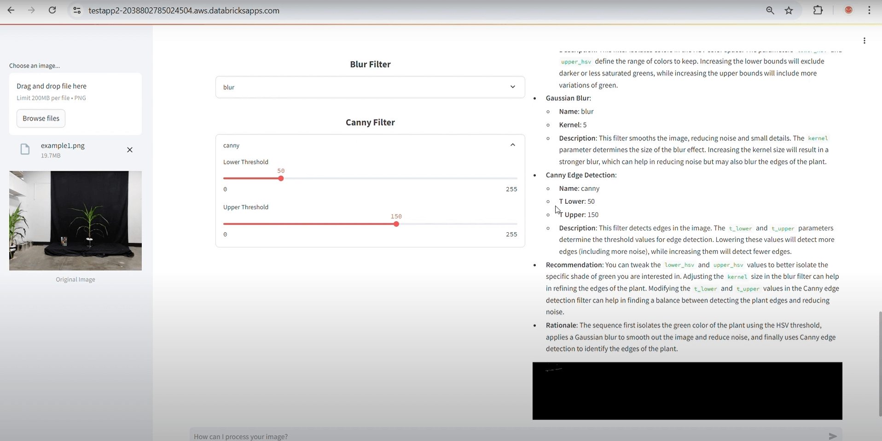Reload the page with refresh icon
This screenshot has height=441, width=882.
(x=52, y=10)
